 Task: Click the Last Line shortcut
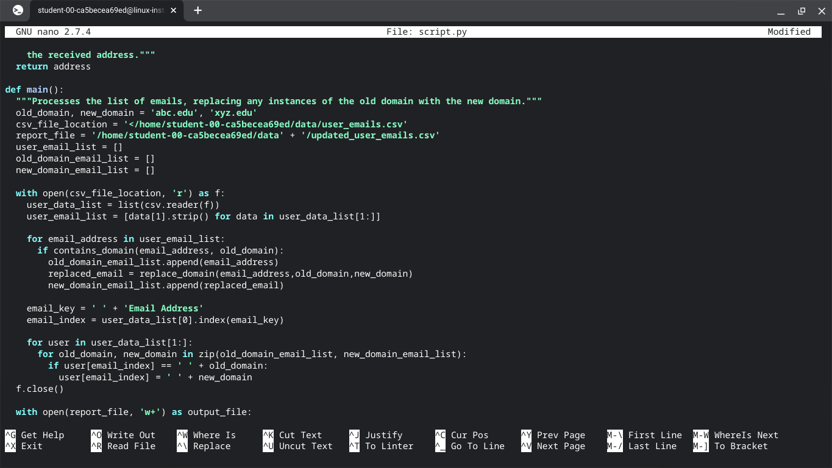coord(642,446)
